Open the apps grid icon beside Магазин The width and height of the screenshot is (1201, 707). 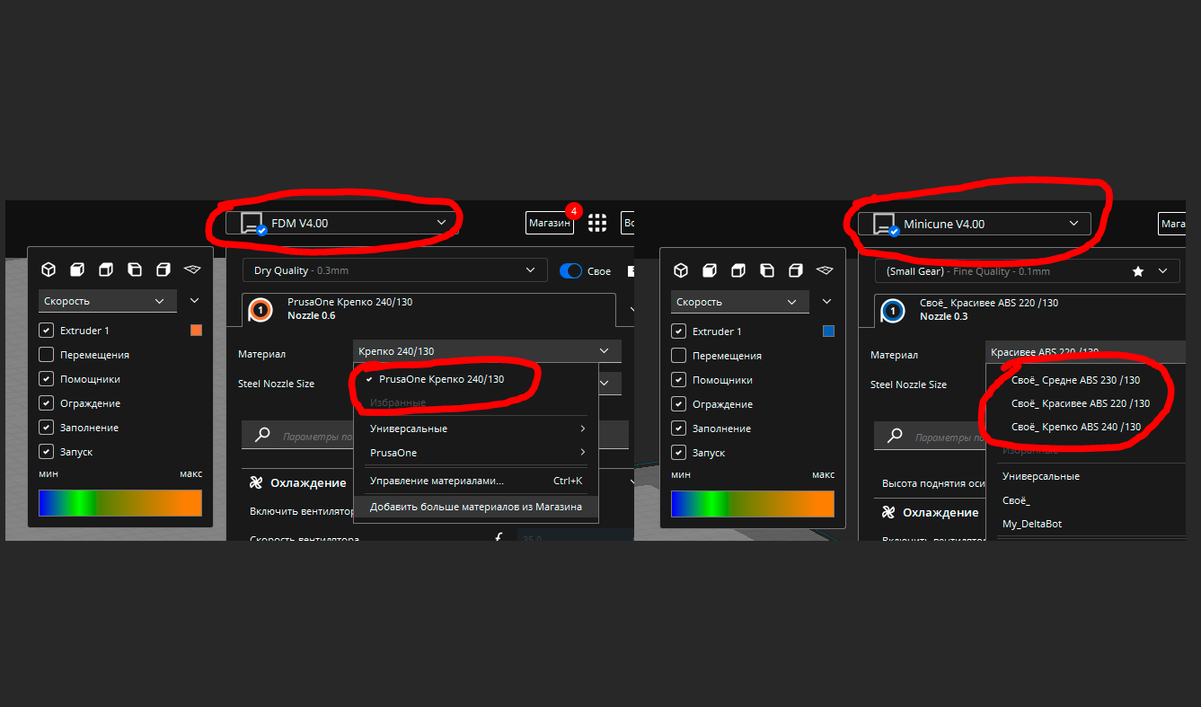597,223
